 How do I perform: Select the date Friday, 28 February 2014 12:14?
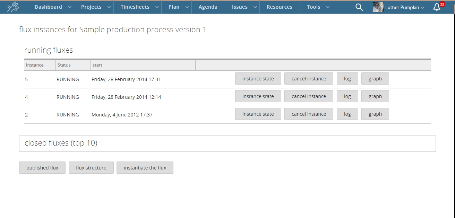point(126,97)
